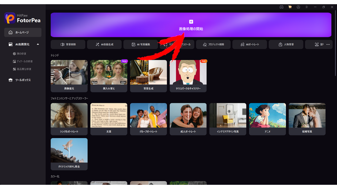Click the plus icon in the purple banner
Viewport: 337px width, 189px height.
pyautogui.click(x=191, y=22)
